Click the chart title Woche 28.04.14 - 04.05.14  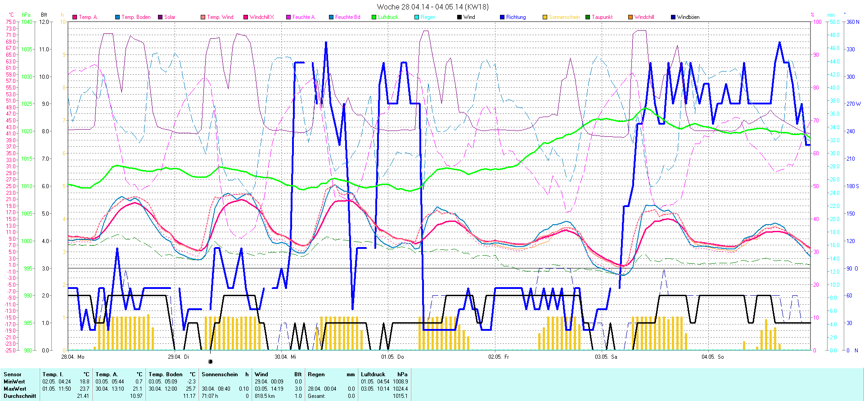click(432, 7)
